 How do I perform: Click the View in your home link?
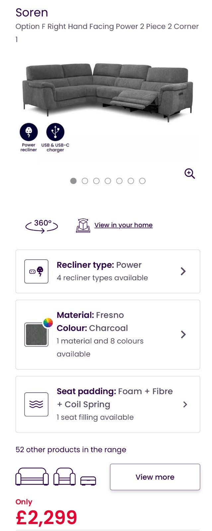pos(123,225)
